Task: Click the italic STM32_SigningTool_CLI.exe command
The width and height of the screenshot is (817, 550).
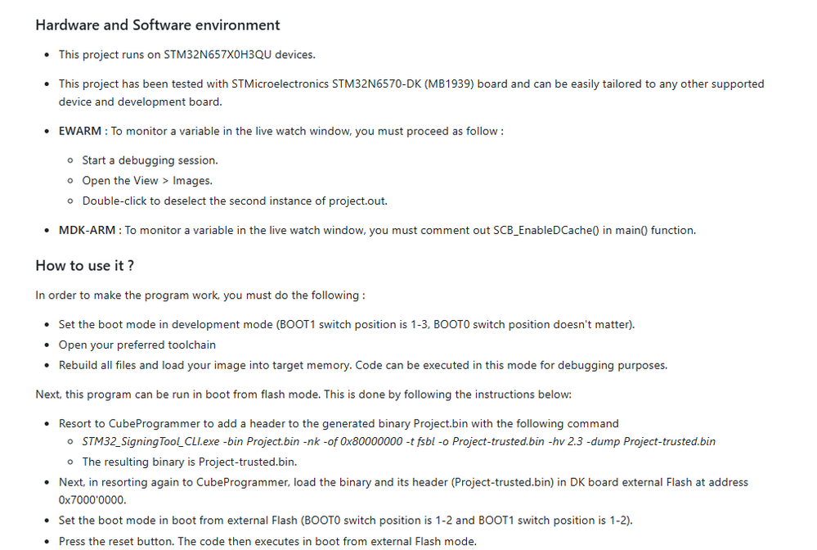Action: (x=398, y=442)
